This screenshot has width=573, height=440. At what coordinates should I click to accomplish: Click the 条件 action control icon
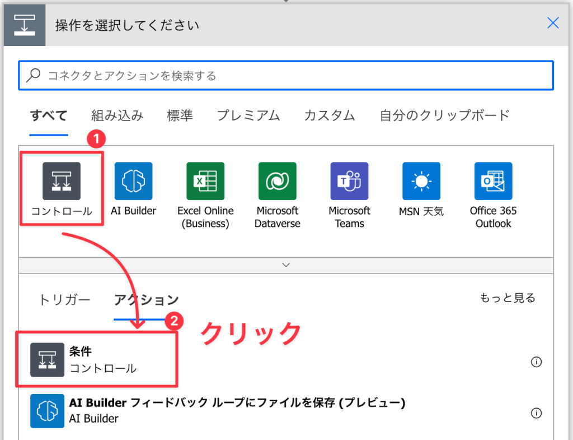tap(47, 360)
